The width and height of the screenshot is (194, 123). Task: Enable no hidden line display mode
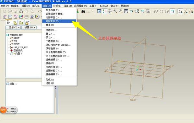167,11
